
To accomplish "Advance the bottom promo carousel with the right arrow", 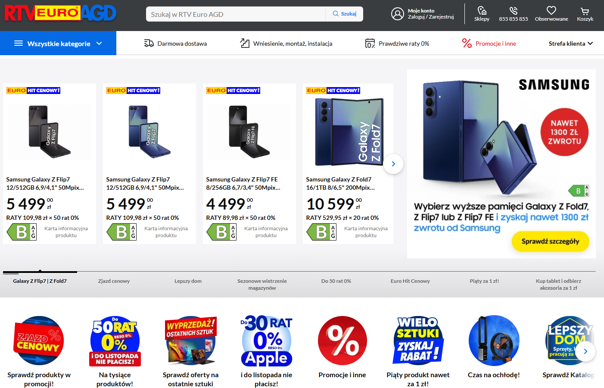I will click(x=585, y=351).
